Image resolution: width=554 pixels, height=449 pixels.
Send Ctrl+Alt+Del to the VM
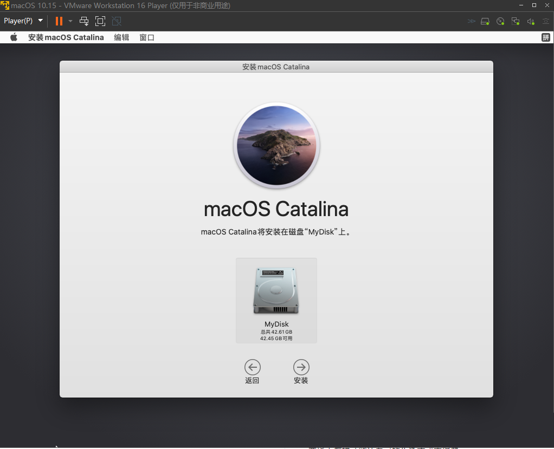pos(84,21)
